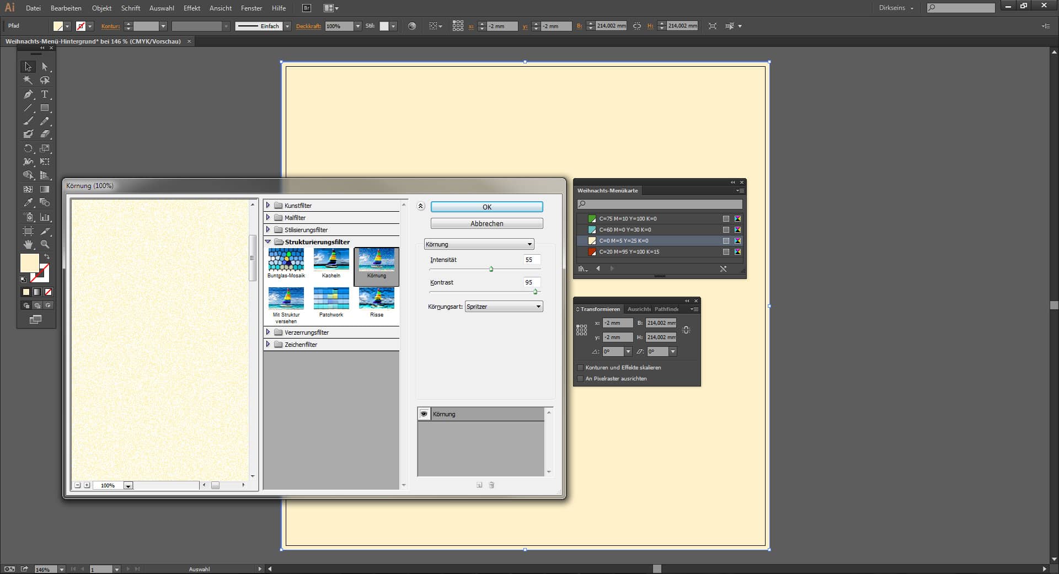Click the Abbrechen button
The height and width of the screenshot is (574, 1059).
pyautogui.click(x=486, y=223)
